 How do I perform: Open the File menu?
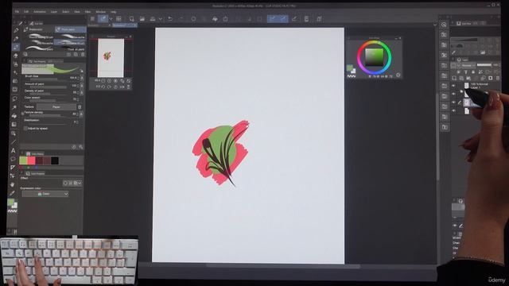coord(17,12)
